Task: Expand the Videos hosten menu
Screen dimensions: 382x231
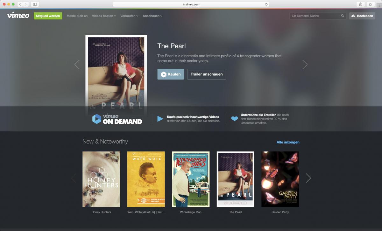Action: pos(104,16)
